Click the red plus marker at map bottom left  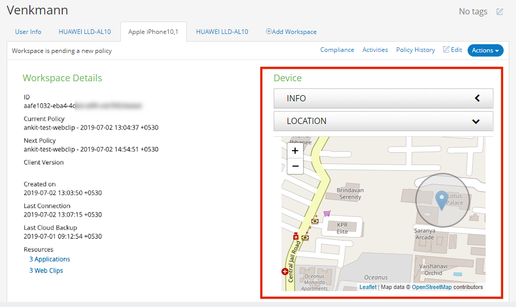click(284, 271)
